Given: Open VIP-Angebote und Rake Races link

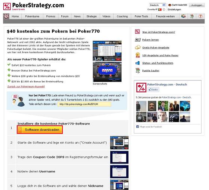Looking at the screenshot, I should tap(160, 55).
